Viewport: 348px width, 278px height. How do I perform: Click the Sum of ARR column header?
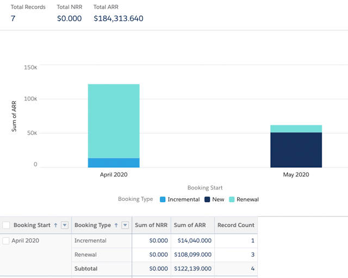click(x=190, y=225)
